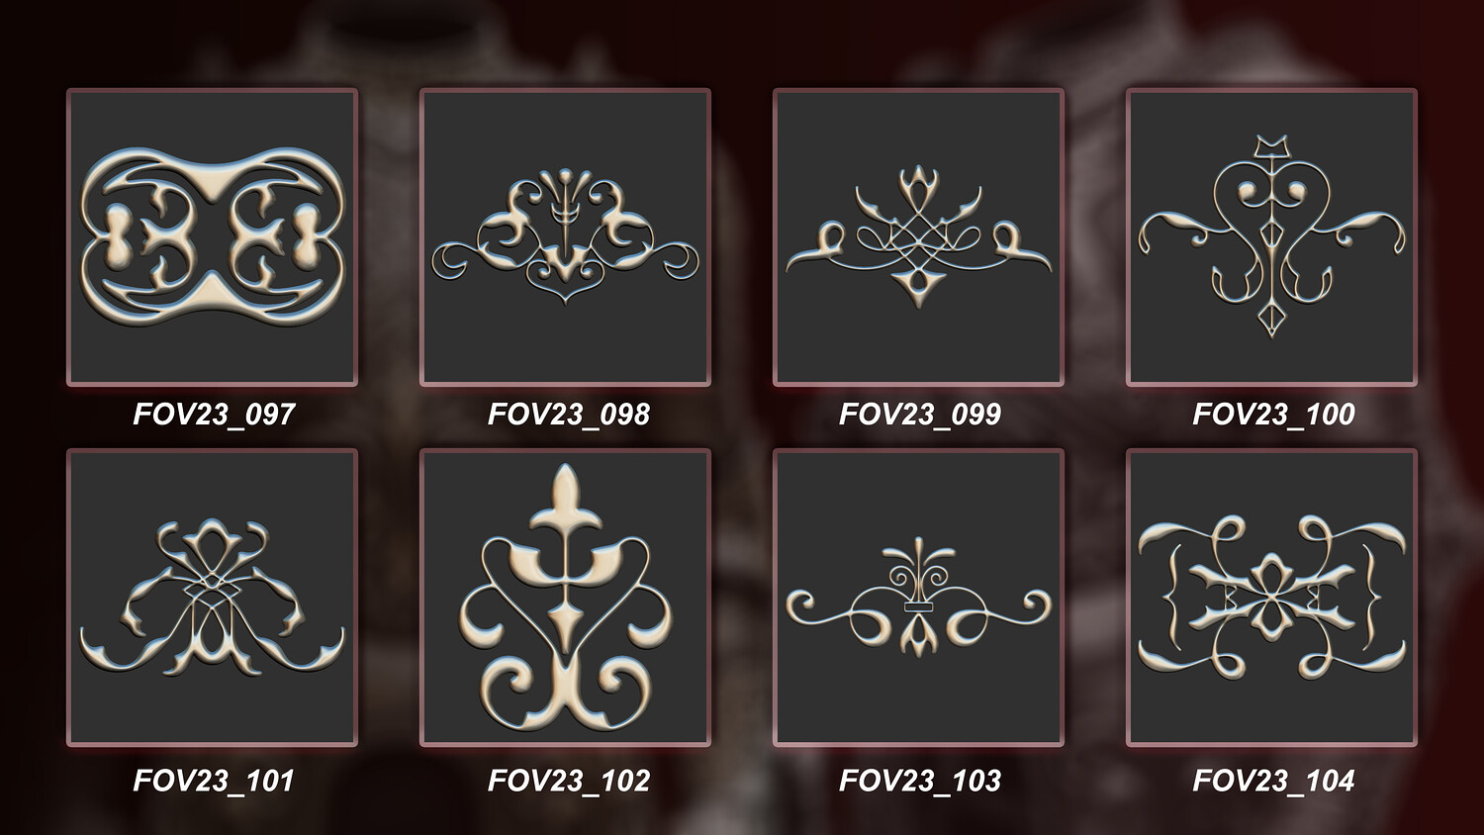Select the FOV23_101 ornament thumbnail
The image size is (1484, 835).
(212, 598)
